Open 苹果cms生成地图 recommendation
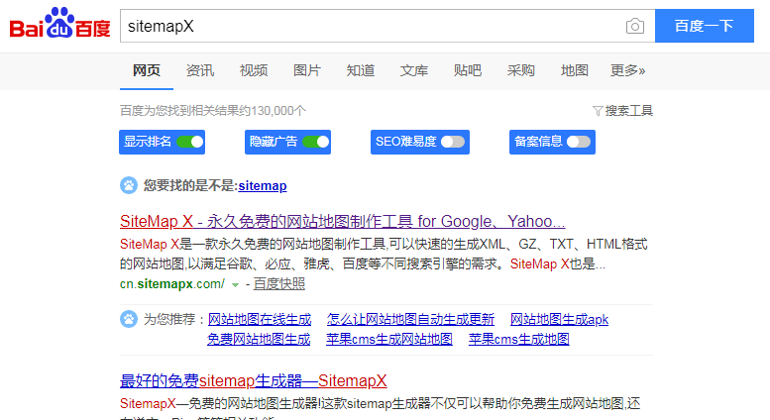This screenshot has width=770, height=420. (x=519, y=339)
